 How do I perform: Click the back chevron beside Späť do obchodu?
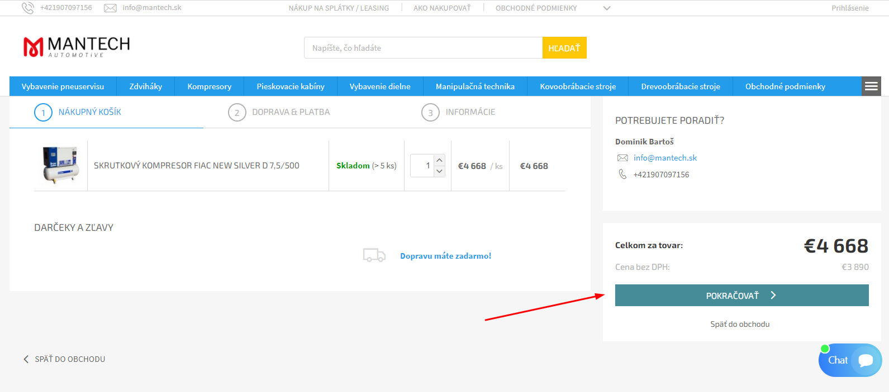[x=26, y=359]
